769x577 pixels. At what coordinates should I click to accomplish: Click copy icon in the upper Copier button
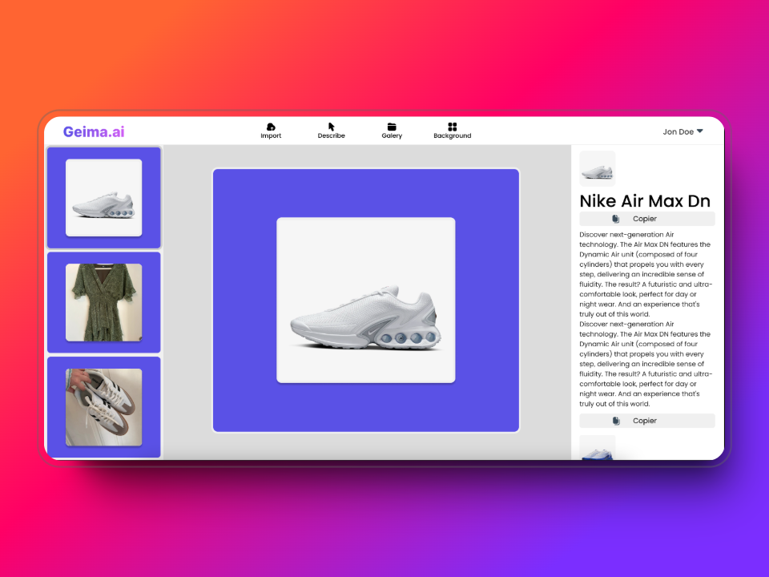tap(615, 219)
